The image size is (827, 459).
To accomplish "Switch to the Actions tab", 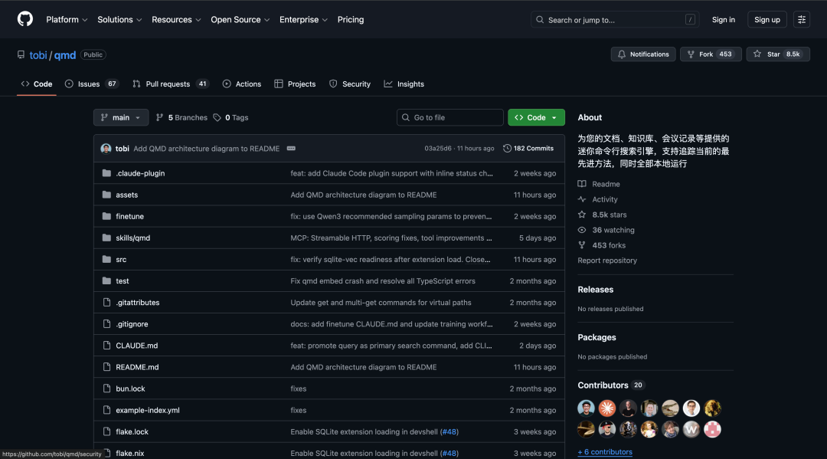I will [241, 84].
